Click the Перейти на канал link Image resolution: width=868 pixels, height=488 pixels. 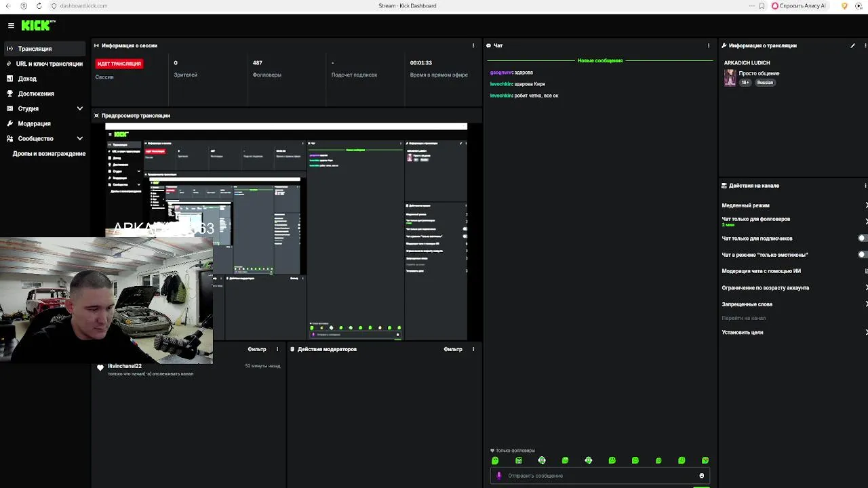tap(744, 318)
